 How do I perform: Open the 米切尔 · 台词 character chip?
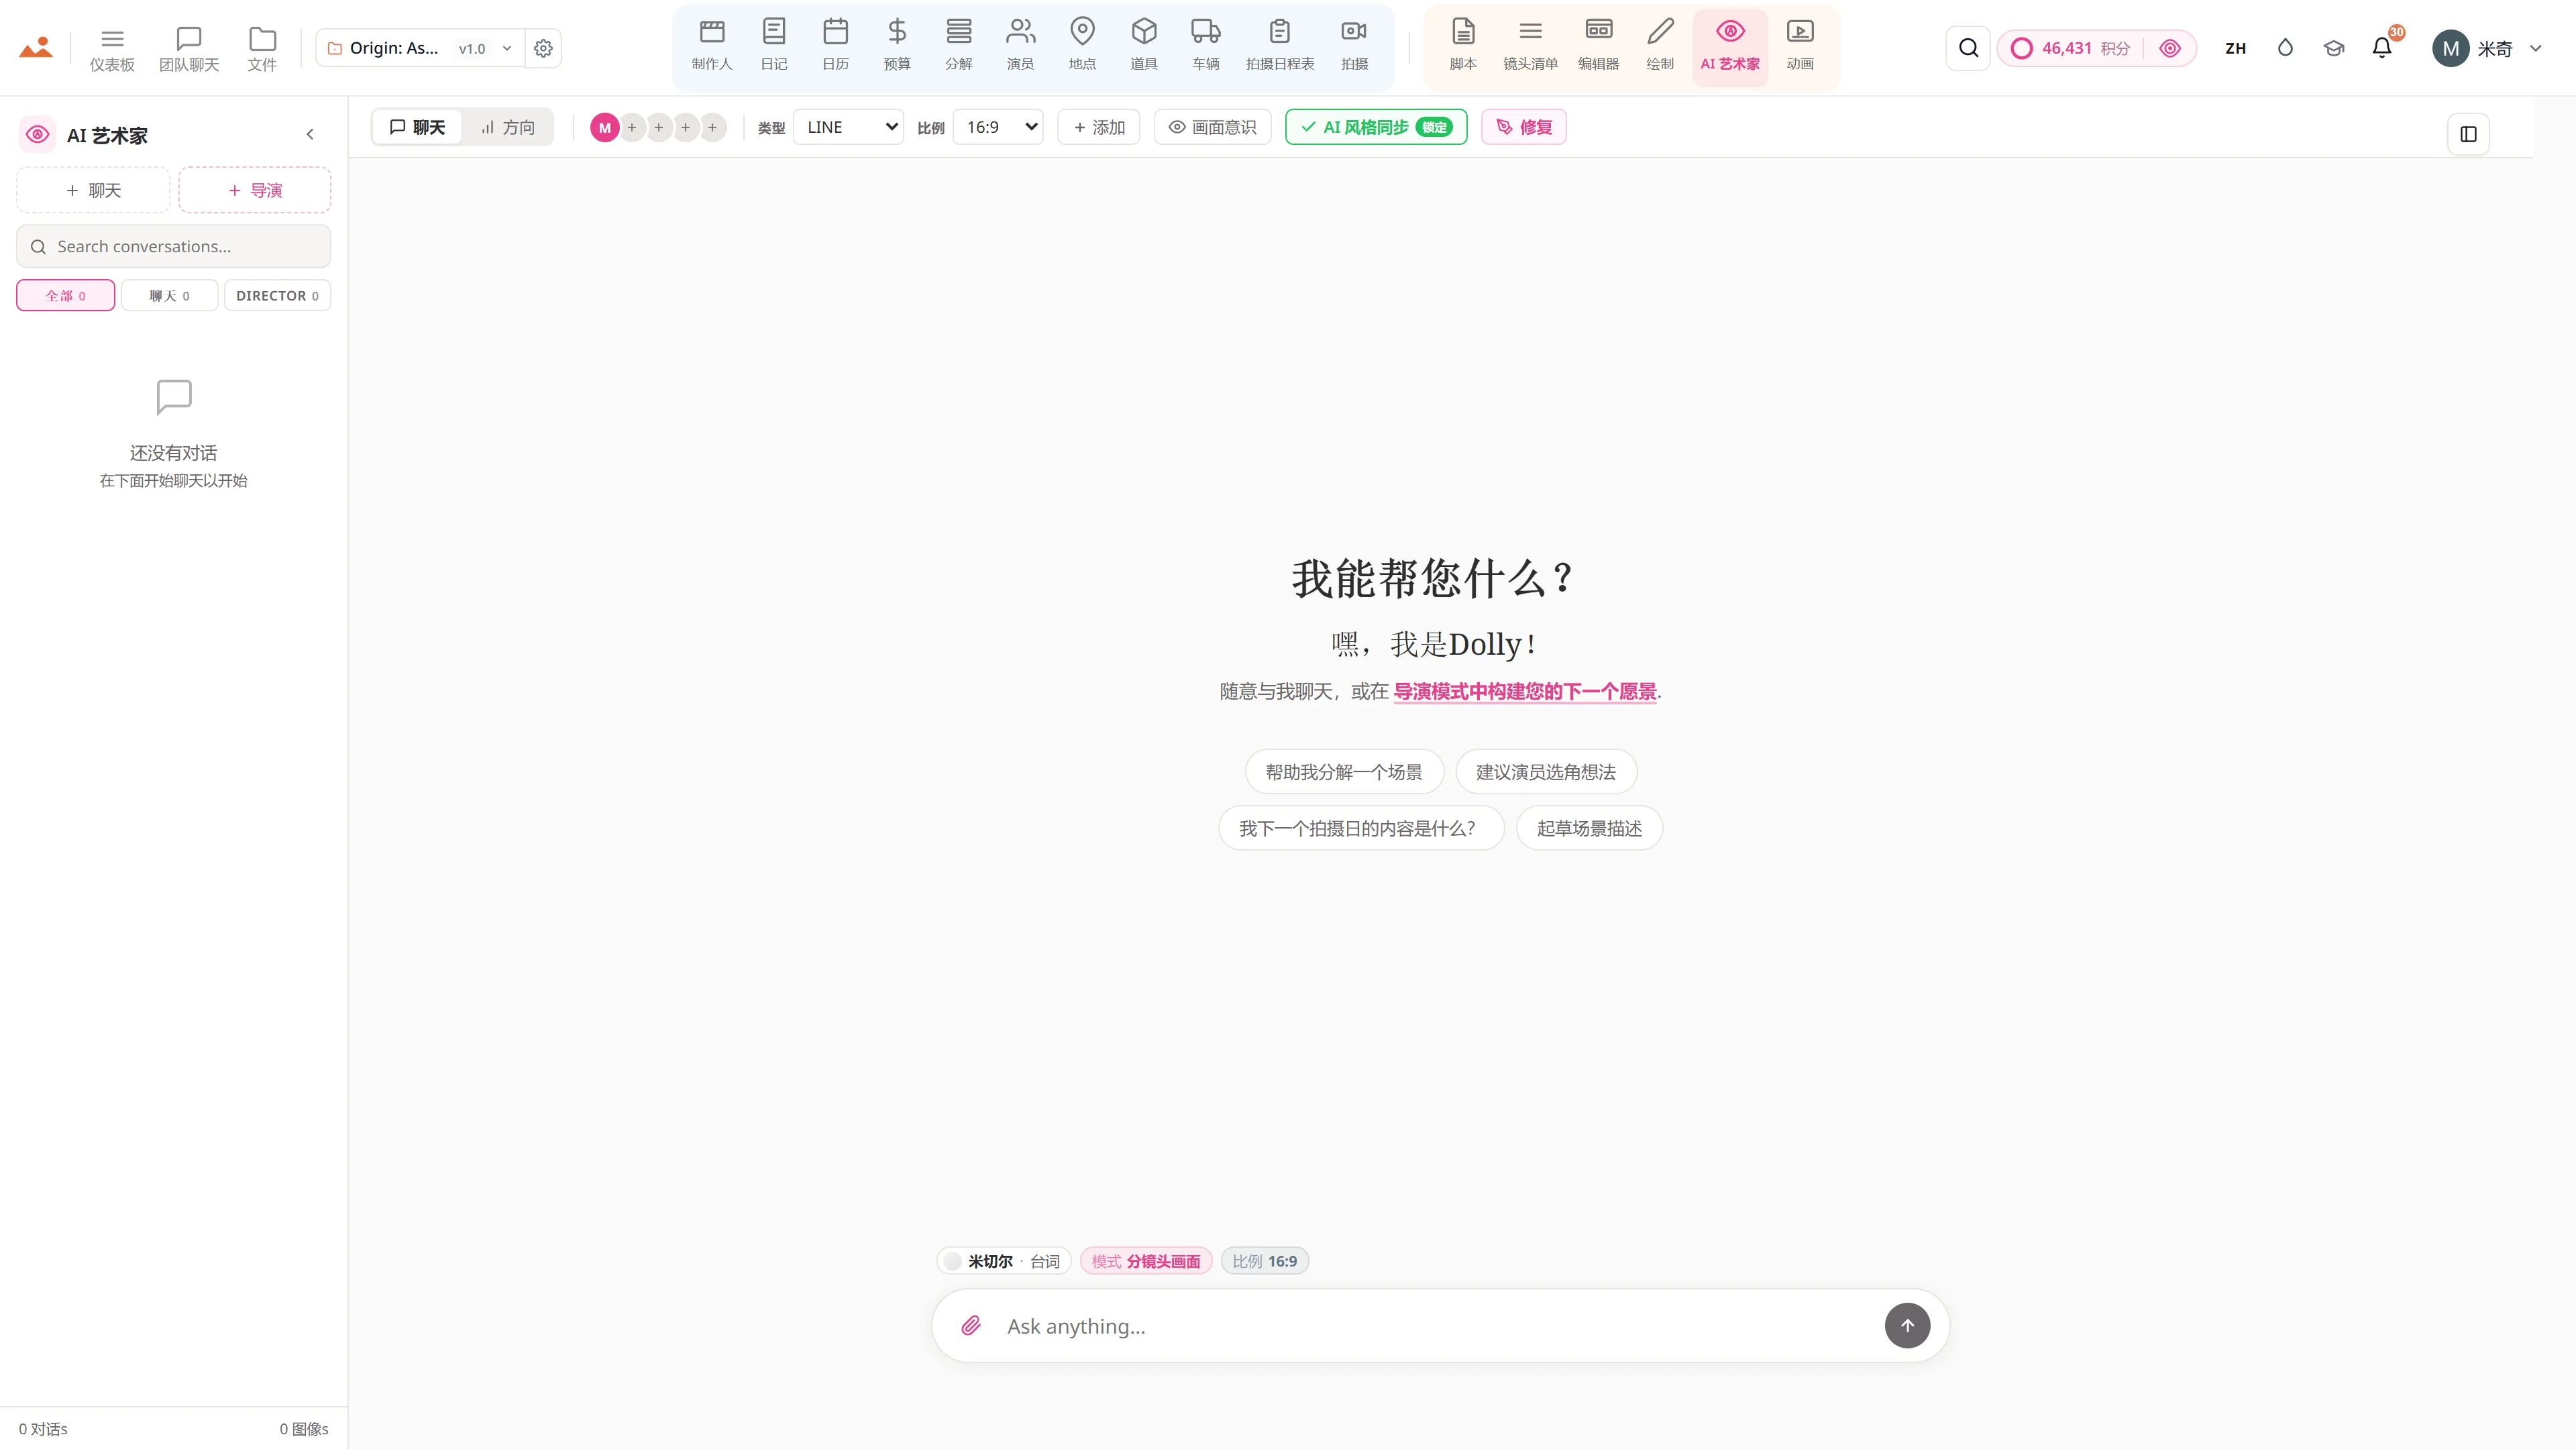point(1004,1261)
